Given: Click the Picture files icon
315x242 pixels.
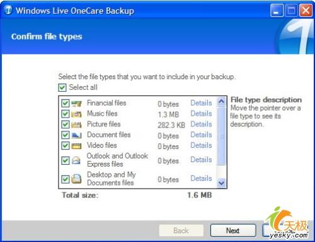Looking at the screenshot, I should click(76, 124).
